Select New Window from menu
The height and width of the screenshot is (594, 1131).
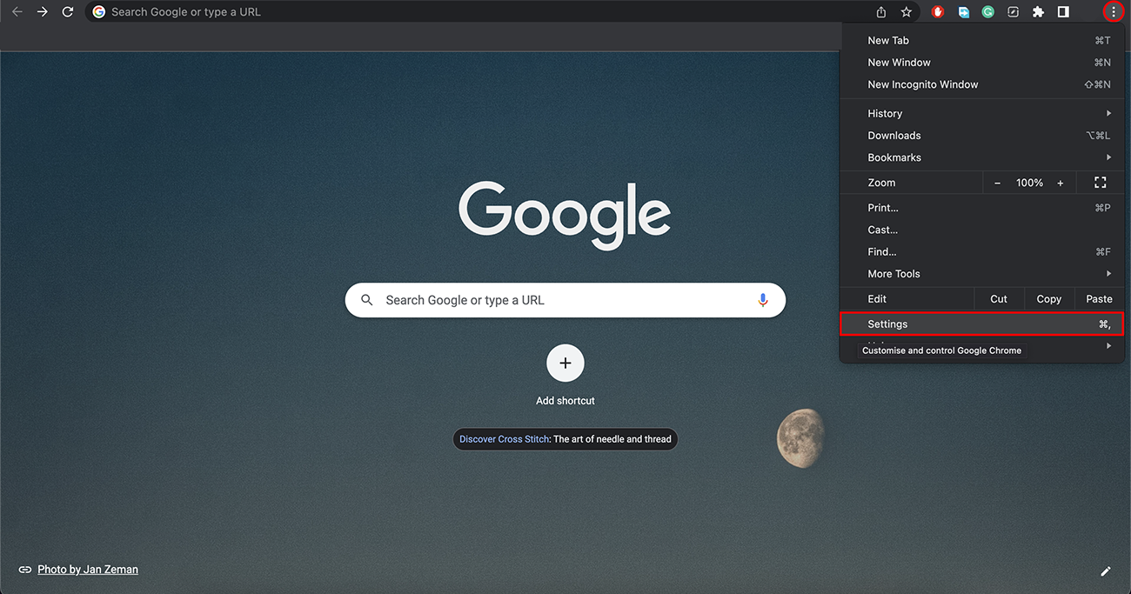[982, 63]
